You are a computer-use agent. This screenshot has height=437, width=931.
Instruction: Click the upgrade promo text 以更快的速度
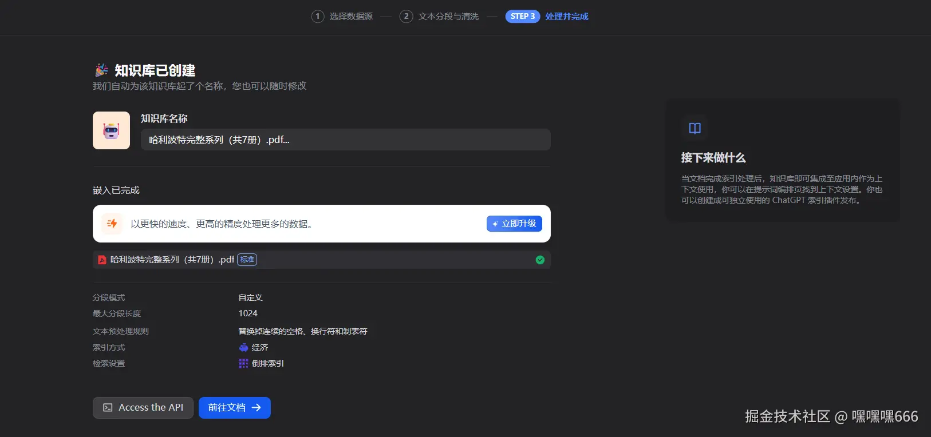tap(223, 224)
